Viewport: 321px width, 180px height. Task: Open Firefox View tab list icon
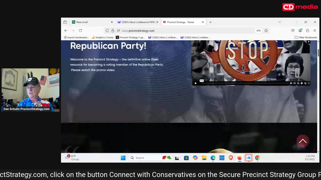click(65, 22)
